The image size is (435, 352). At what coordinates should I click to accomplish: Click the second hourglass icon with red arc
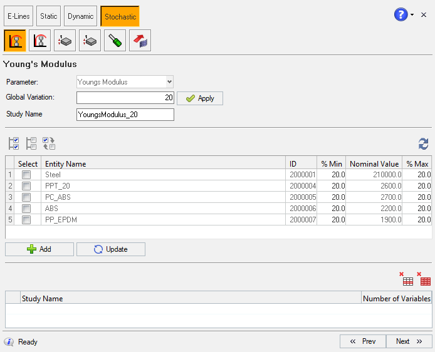click(39, 40)
